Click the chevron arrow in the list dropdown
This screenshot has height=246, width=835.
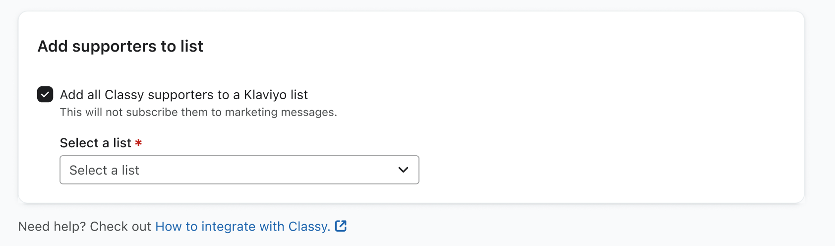[403, 170]
